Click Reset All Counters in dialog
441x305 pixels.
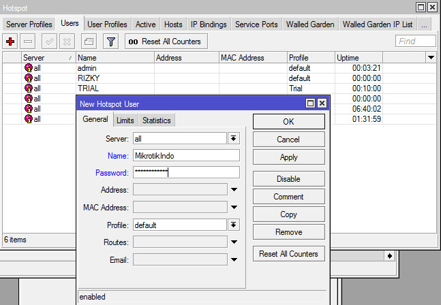(x=288, y=254)
